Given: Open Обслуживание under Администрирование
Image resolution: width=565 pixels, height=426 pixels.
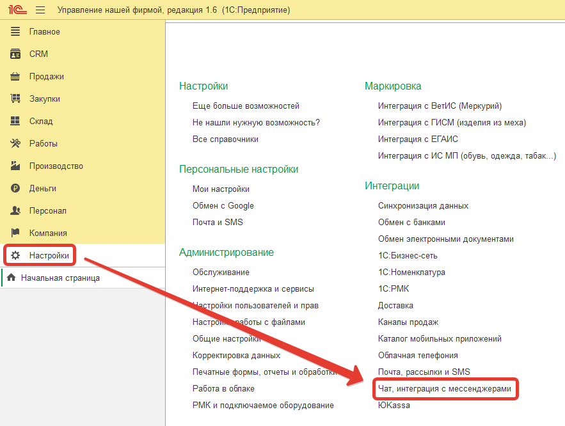Looking at the screenshot, I should coord(221,272).
